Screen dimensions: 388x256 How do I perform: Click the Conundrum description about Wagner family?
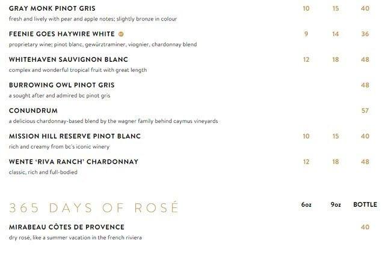[x=113, y=121]
